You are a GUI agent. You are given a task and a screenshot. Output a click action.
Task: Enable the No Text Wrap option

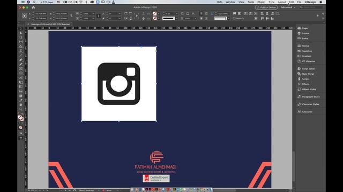(x=202, y=13)
